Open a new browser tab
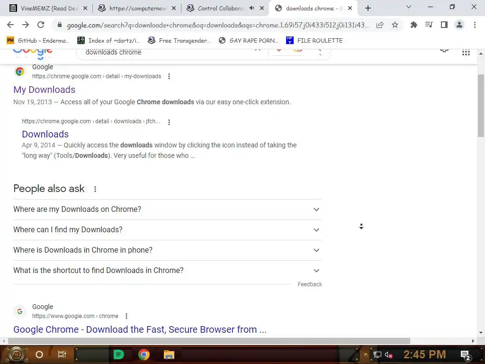 (368, 9)
